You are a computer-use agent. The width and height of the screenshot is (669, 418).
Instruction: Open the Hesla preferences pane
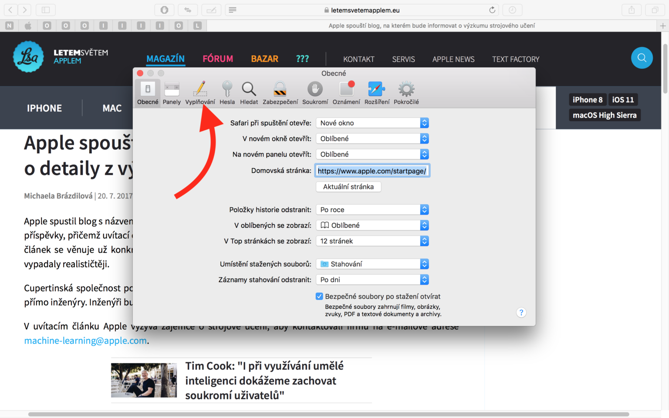click(x=227, y=93)
